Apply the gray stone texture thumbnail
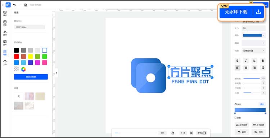The height and width of the screenshot is (138, 270). (x=19, y=106)
